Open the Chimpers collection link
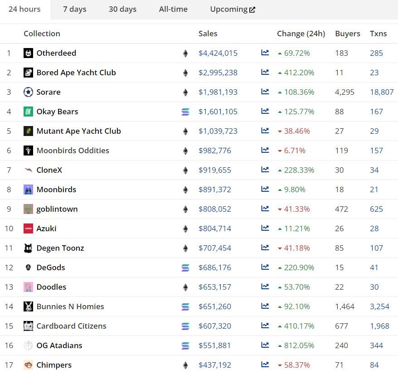The image size is (398, 374). coord(54,365)
